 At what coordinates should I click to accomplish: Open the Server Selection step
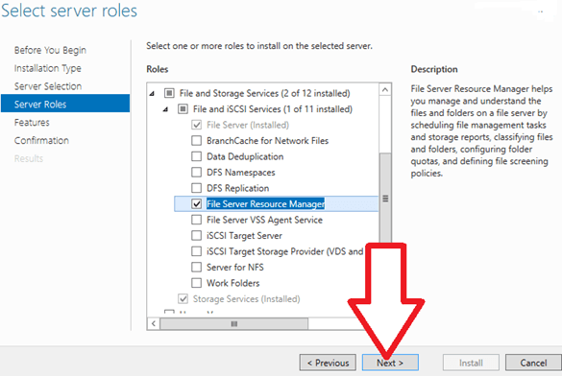pos(48,86)
